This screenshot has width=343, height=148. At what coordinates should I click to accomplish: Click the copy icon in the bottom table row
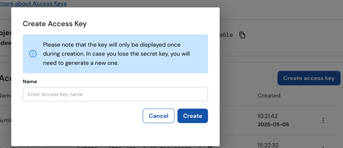coord(210,146)
